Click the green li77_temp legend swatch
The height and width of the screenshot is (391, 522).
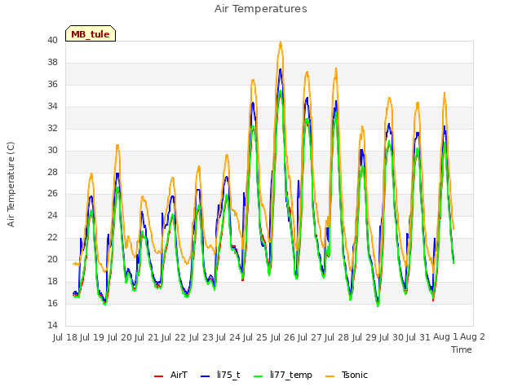click(259, 376)
